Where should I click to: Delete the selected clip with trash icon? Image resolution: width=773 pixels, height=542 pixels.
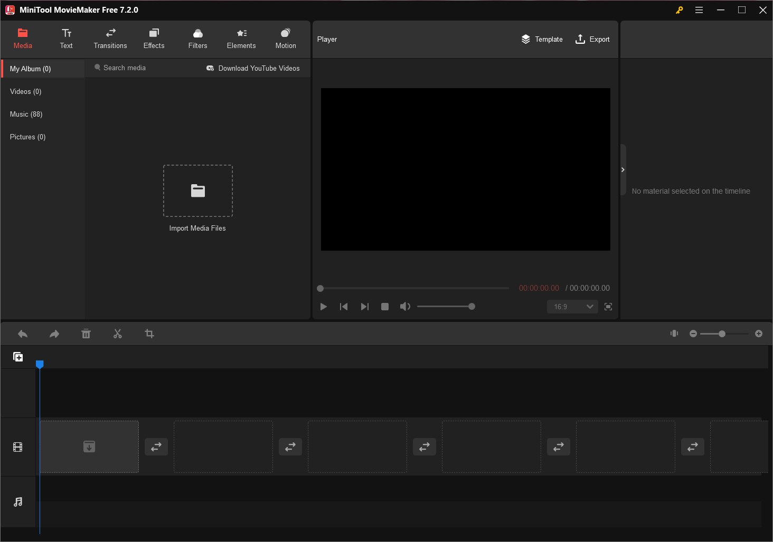point(86,334)
